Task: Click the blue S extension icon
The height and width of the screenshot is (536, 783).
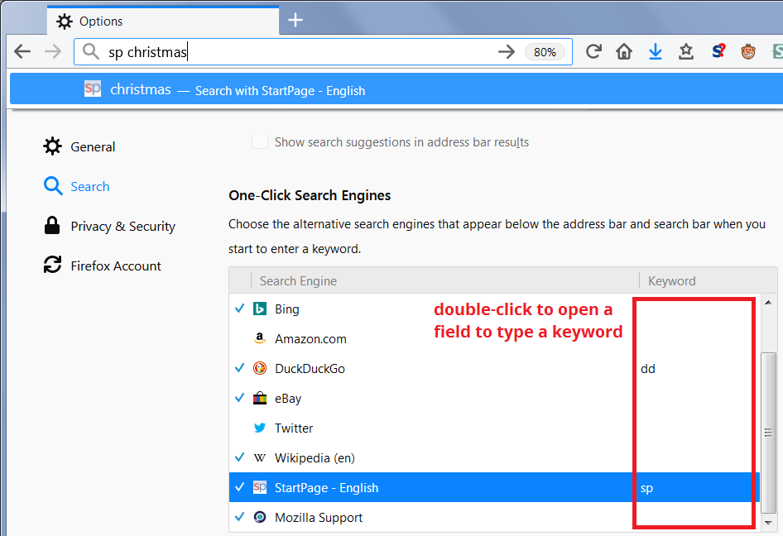Action: tap(718, 51)
